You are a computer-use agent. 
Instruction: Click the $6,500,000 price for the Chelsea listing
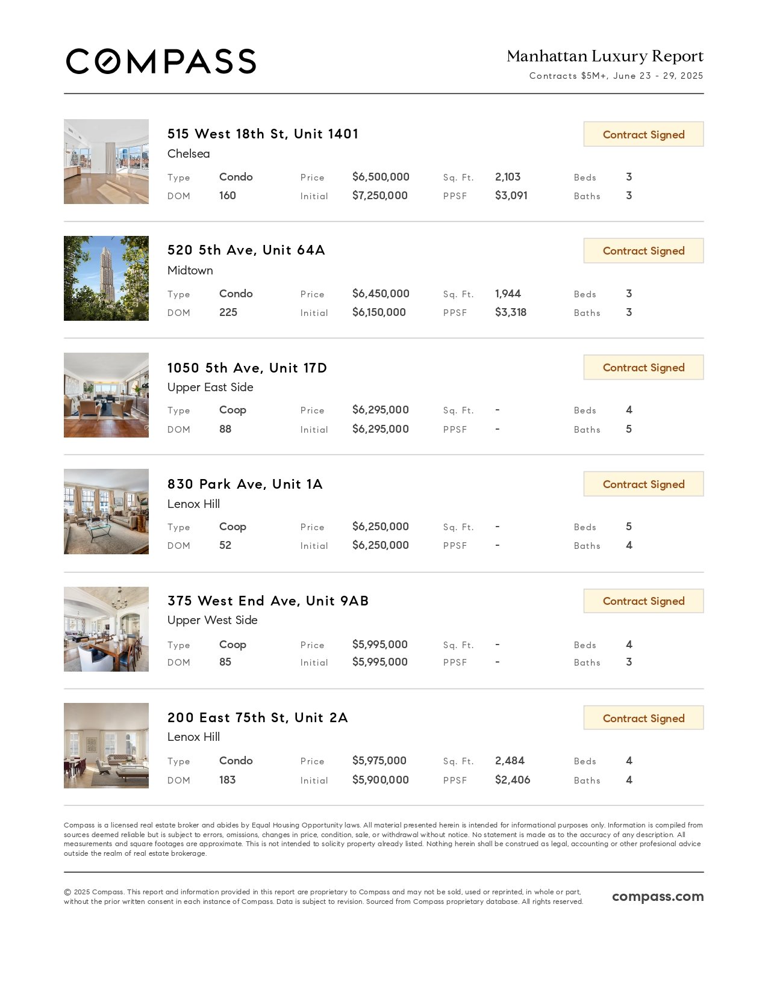381,177
